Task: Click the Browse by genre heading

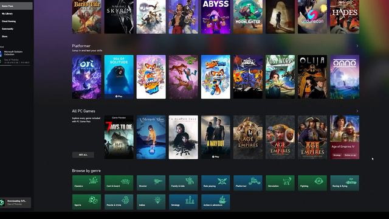Action: tap(86, 171)
